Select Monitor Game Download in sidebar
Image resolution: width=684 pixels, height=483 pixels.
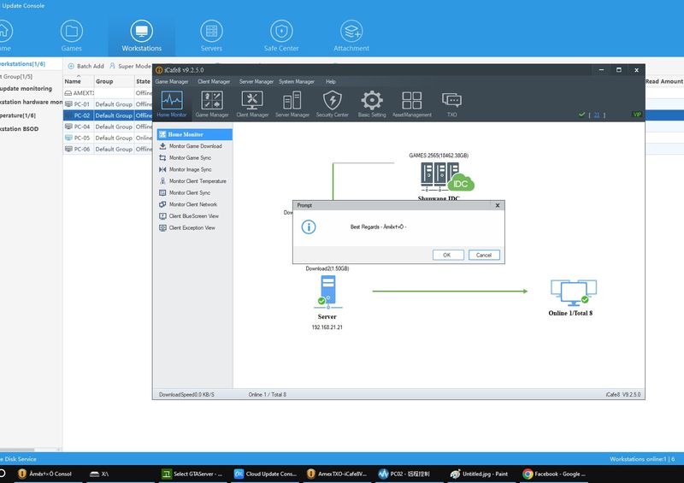tap(195, 146)
